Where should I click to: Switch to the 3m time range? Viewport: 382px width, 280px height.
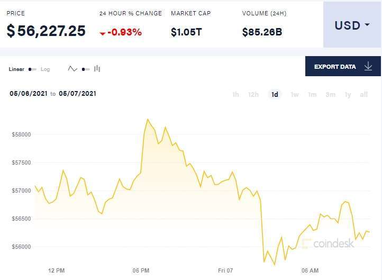pos(330,95)
